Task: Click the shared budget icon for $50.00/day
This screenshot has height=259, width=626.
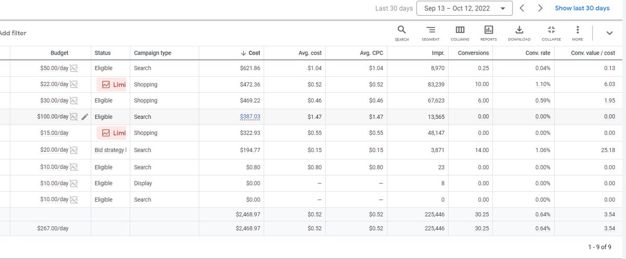Action: tap(74, 68)
